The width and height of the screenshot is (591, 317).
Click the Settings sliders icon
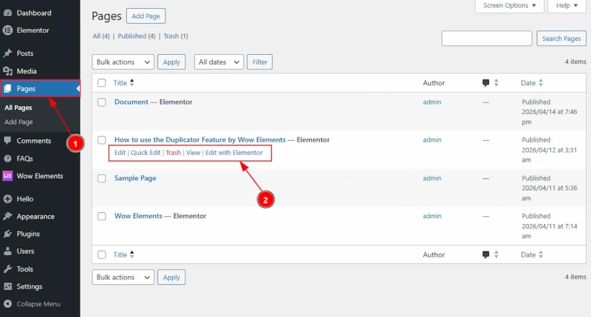[8, 286]
